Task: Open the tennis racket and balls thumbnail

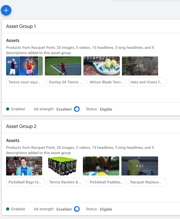Action: (x=102, y=66)
